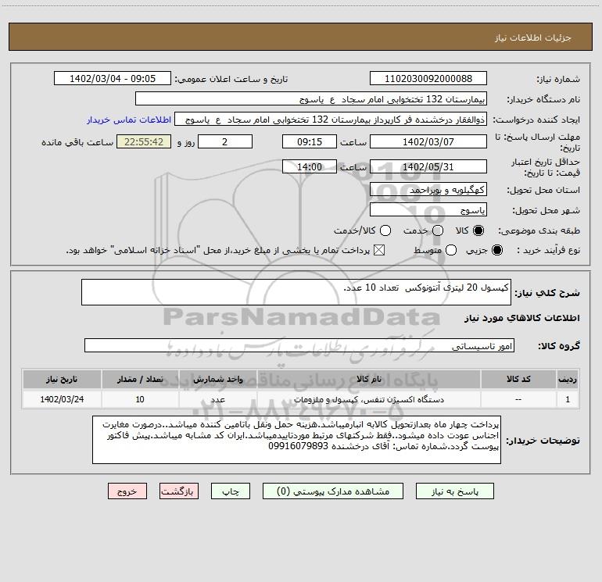Click the تعداد / مقدار column header
This screenshot has width=602, height=582.
tap(140, 379)
